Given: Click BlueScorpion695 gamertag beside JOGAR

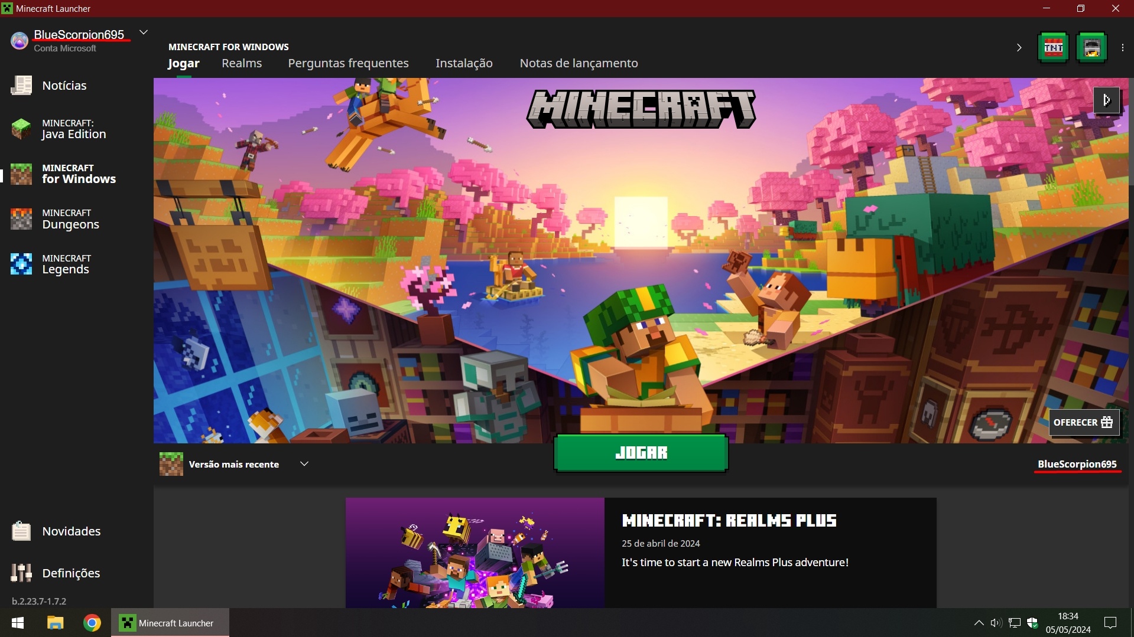Looking at the screenshot, I should pos(1077,464).
